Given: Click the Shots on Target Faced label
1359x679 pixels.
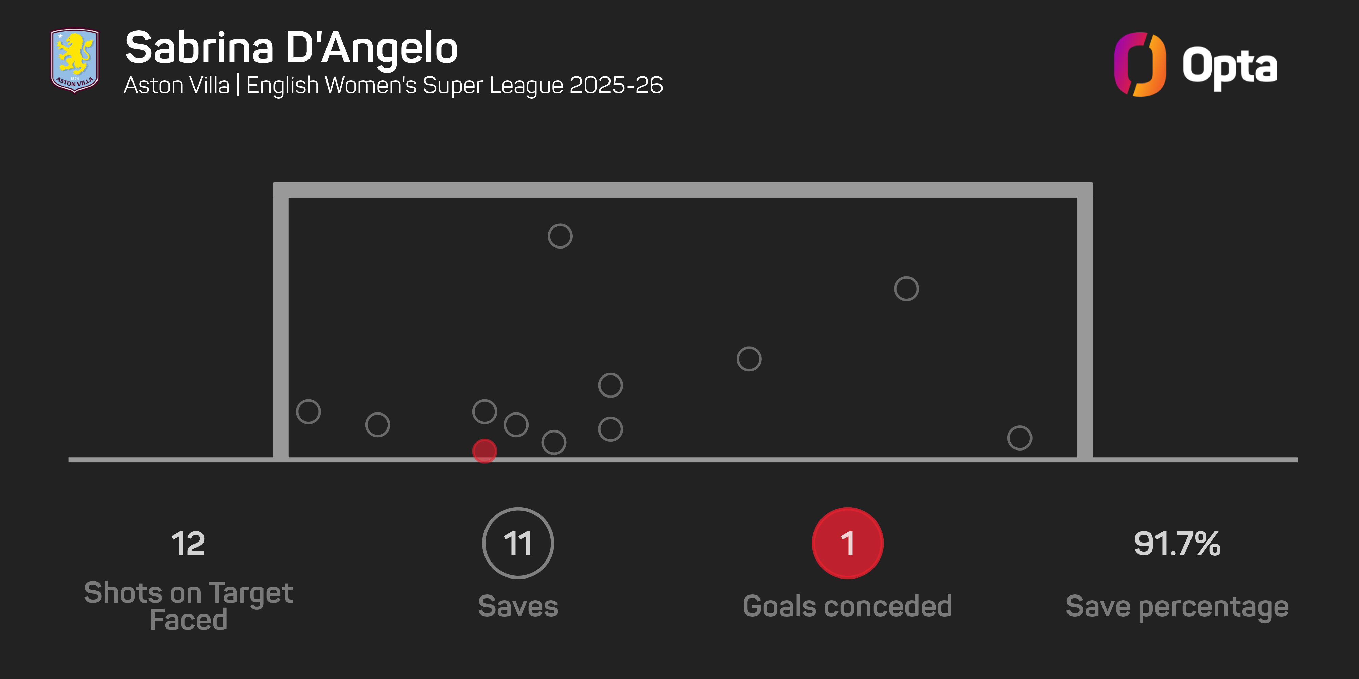Looking at the screenshot, I should click(x=188, y=606).
